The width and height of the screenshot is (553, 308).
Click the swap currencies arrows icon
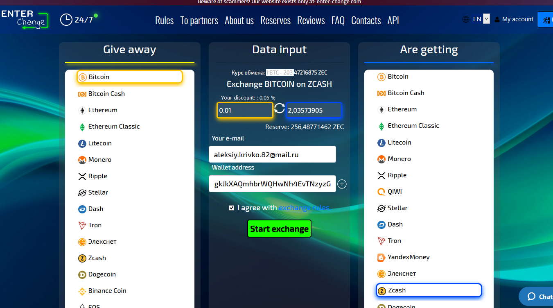click(279, 109)
